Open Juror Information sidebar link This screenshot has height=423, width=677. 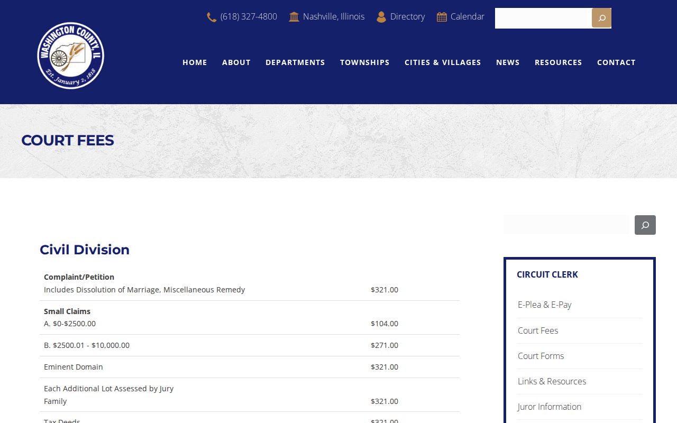(x=549, y=407)
